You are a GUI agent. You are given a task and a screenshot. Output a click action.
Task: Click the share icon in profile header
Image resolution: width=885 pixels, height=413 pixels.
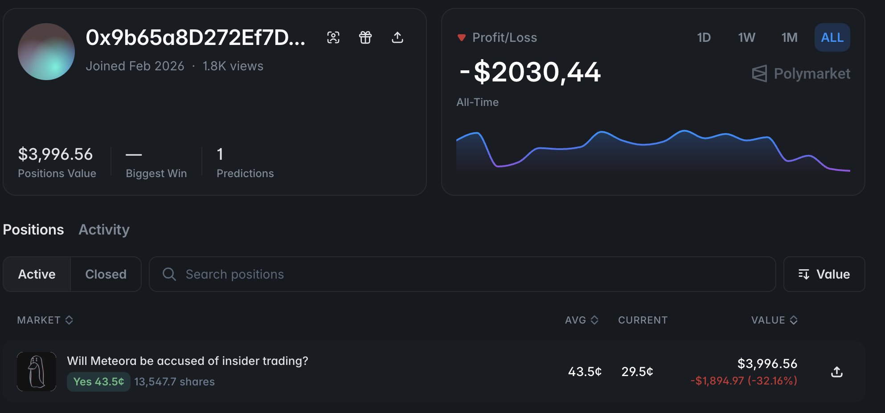coord(397,38)
